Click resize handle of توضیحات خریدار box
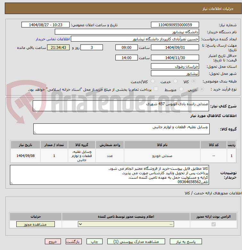This screenshot has width=242, height=250. pyautogui.click(x=12, y=183)
